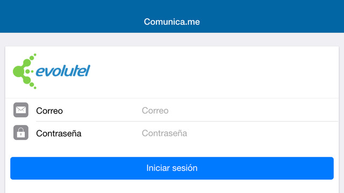This screenshot has width=344, height=193.
Task: Tap the Correo placeholder text field
Action: coord(240,110)
